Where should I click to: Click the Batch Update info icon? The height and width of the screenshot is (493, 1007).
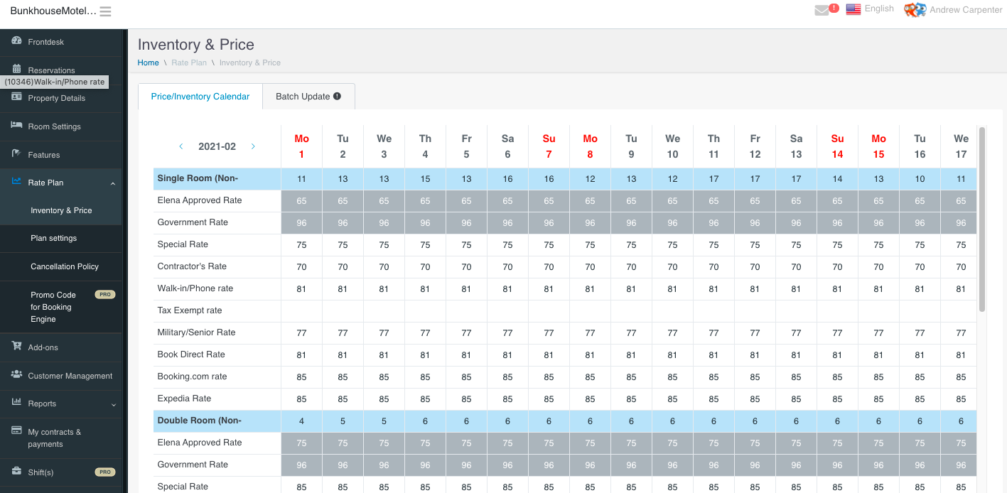337,97
